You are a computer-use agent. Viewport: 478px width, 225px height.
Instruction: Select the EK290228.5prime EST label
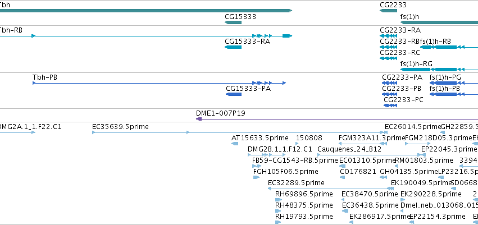pyautogui.click(x=431, y=194)
